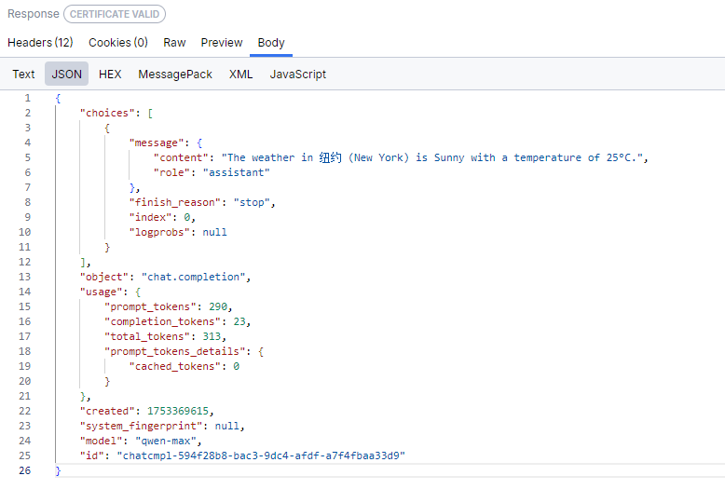
Task: Click the value 23 for completion tokens
Action: [x=239, y=321]
